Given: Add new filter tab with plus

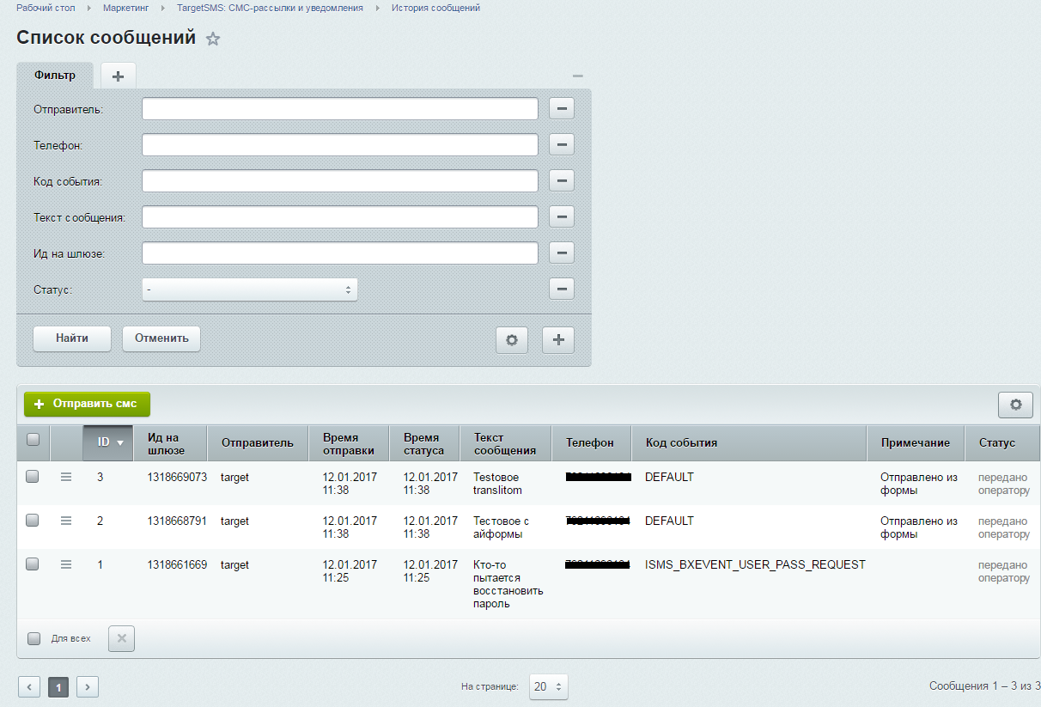Looking at the screenshot, I should [119, 76].
